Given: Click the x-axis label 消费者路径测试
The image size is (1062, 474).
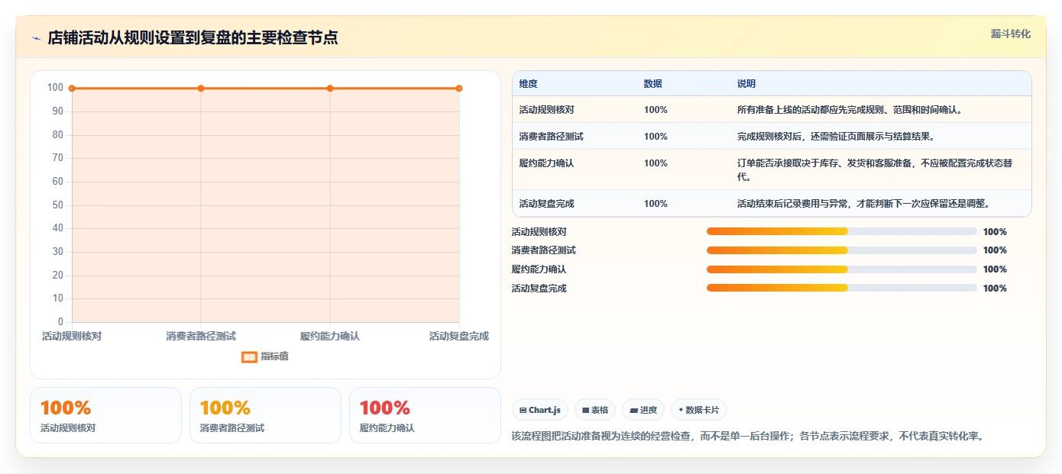Looking at the screenshot, I should point(201,336).
